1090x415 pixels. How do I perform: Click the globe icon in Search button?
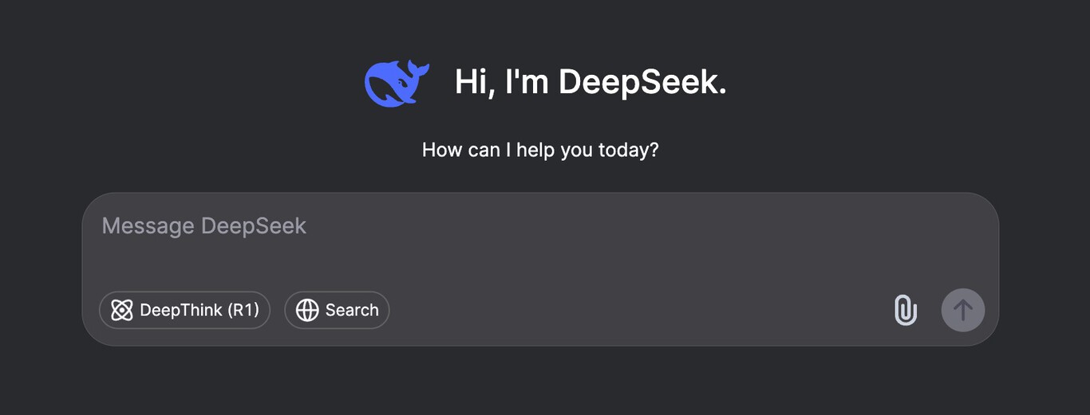[x=307, y=310]
